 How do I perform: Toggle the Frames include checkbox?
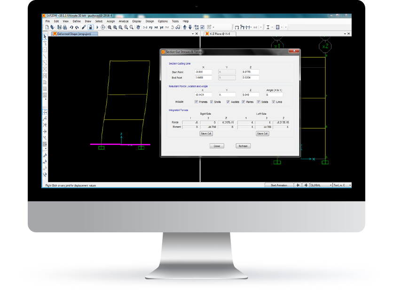click(x=196, y=102)
